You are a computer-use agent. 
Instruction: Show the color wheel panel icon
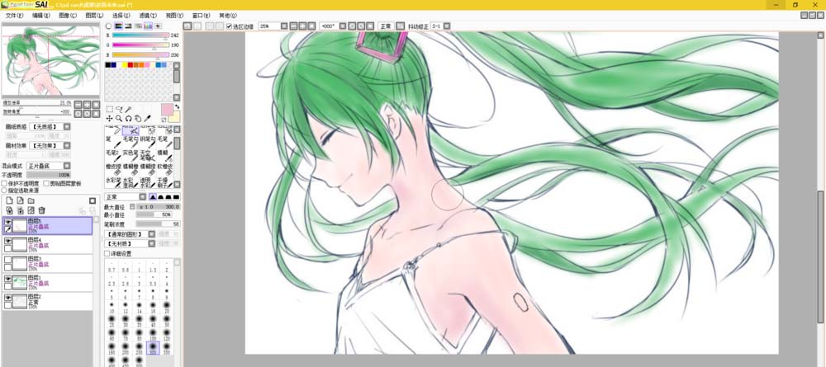[108, 26]
